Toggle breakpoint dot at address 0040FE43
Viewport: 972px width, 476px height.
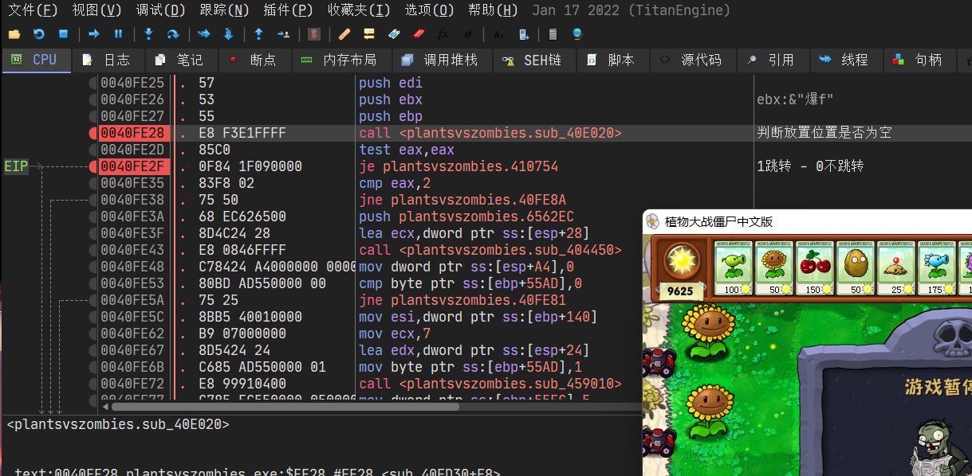[x=92, y=250]
